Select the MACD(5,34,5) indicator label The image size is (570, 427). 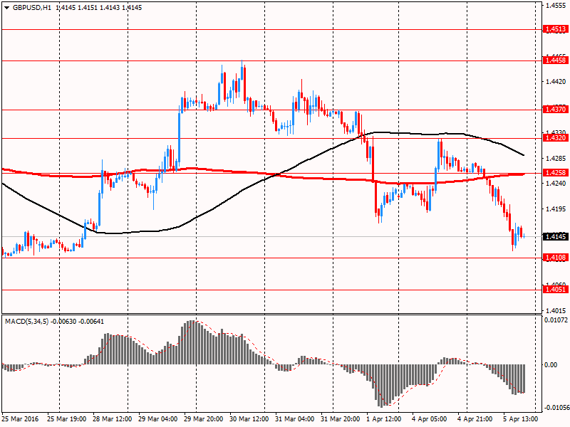[26, 322]
